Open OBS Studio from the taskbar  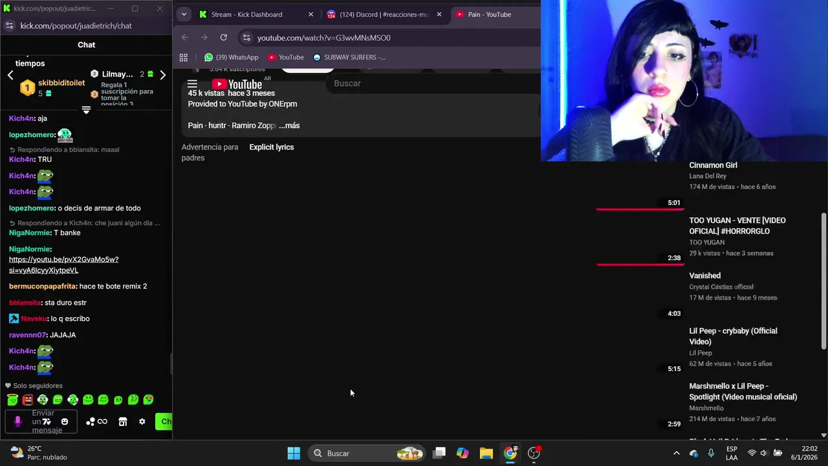tap(534, 453)
